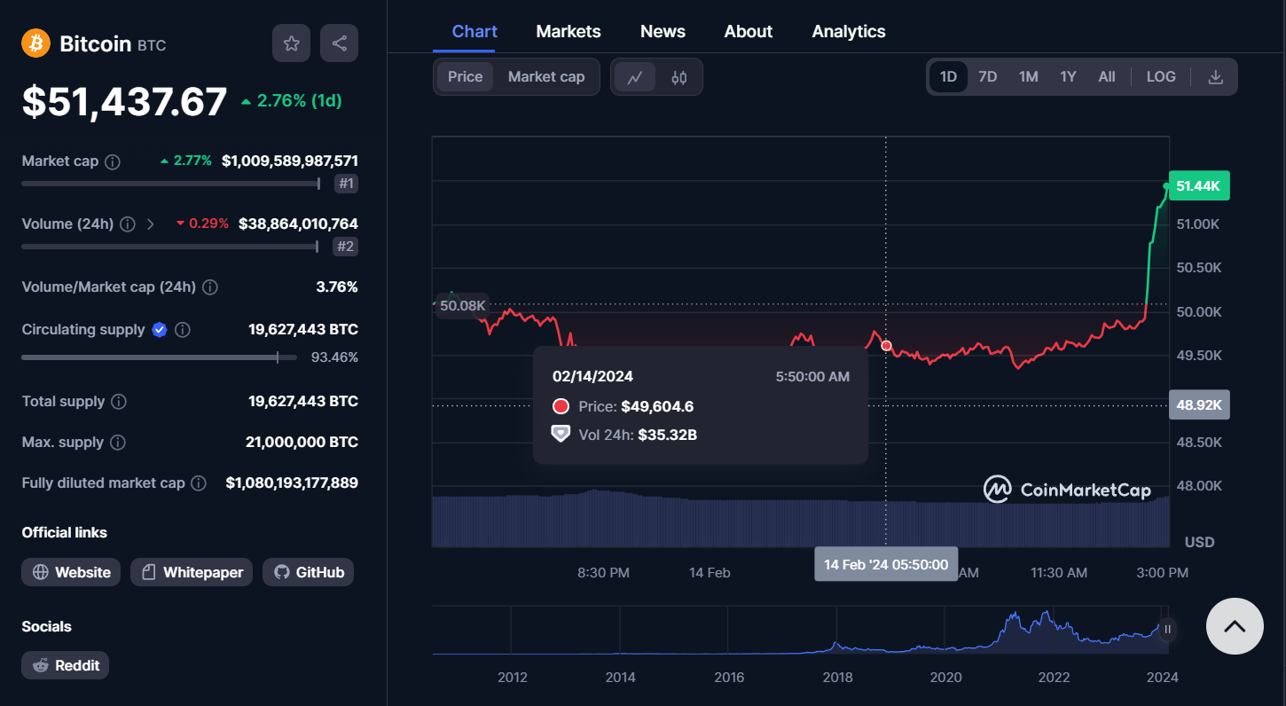The height and width of the screenshot is (706, 1286).
Task: Select the 1Y time range
Action: [1068, 77]
